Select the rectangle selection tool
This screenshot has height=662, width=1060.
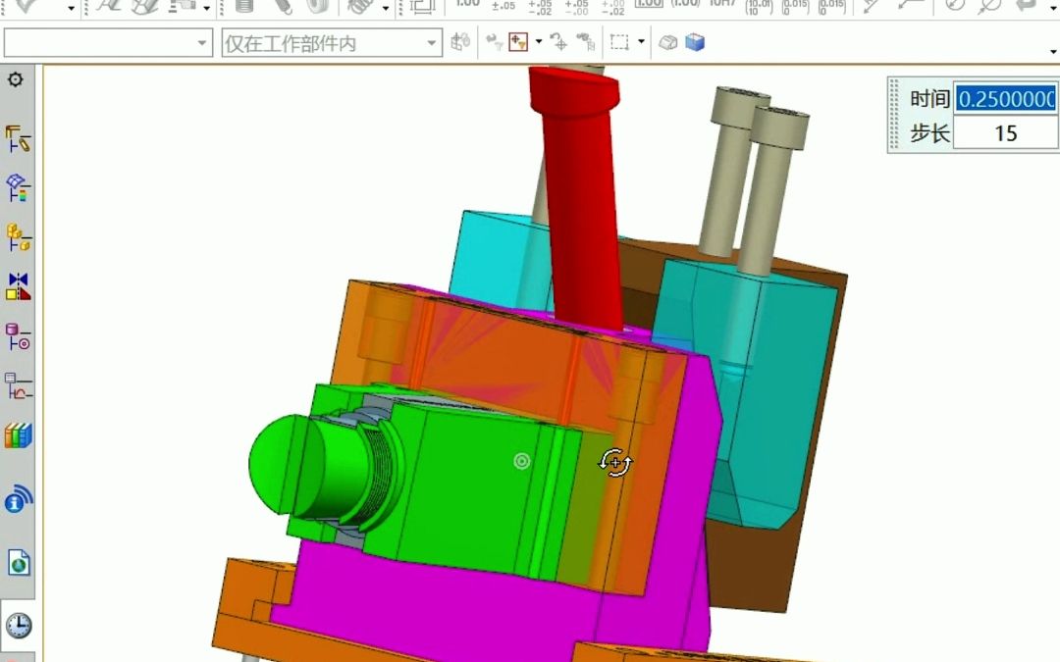[x=619, y=42]
